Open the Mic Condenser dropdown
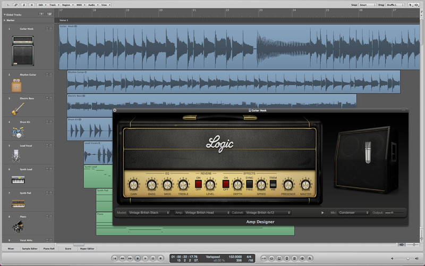425x266 pixels. pos(353,213)
